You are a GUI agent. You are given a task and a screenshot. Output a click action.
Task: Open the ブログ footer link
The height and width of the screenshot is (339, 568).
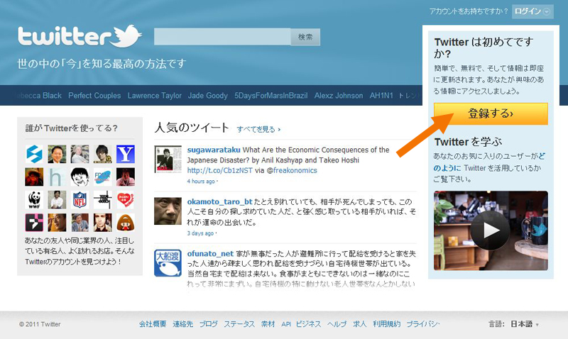[209, 324]
